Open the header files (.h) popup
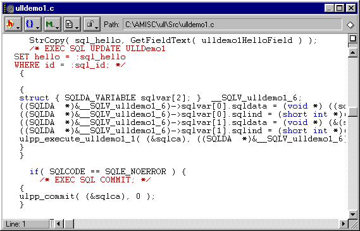 [13, 24]
